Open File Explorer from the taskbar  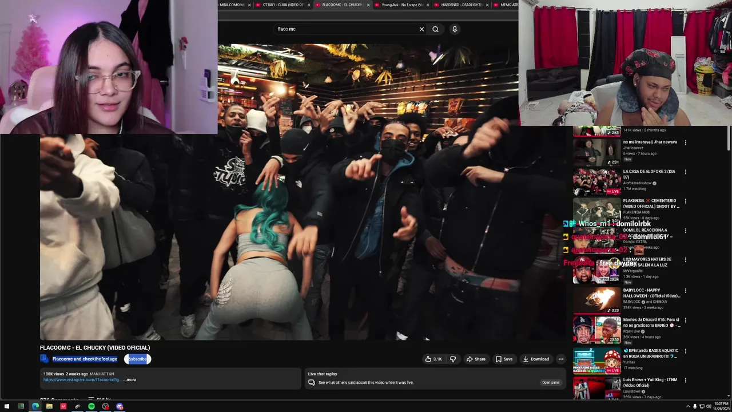49,406
